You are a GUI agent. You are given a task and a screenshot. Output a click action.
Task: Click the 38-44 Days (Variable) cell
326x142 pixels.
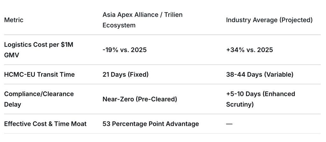(259, 75)
